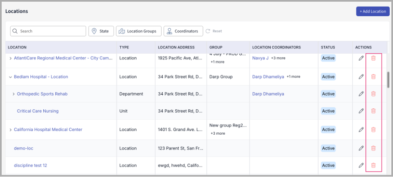Open the Darp Dhameliya coordinator link for Orthopedic Sports Rehab
Viewport: 393px width, 177px height.
tap(268, 94)
